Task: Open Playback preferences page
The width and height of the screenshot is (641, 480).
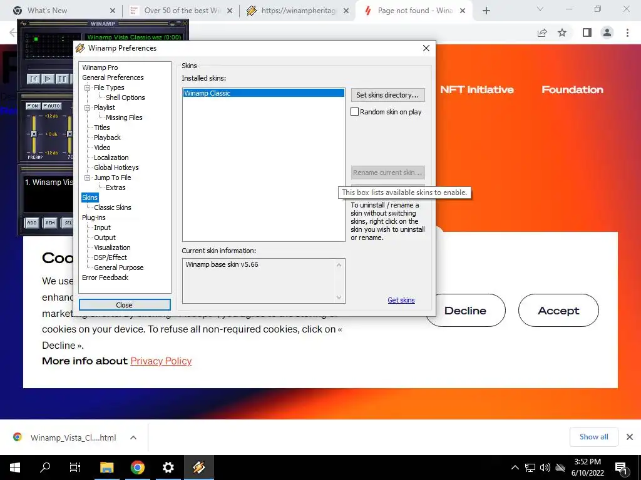Action: coord(107,137)
